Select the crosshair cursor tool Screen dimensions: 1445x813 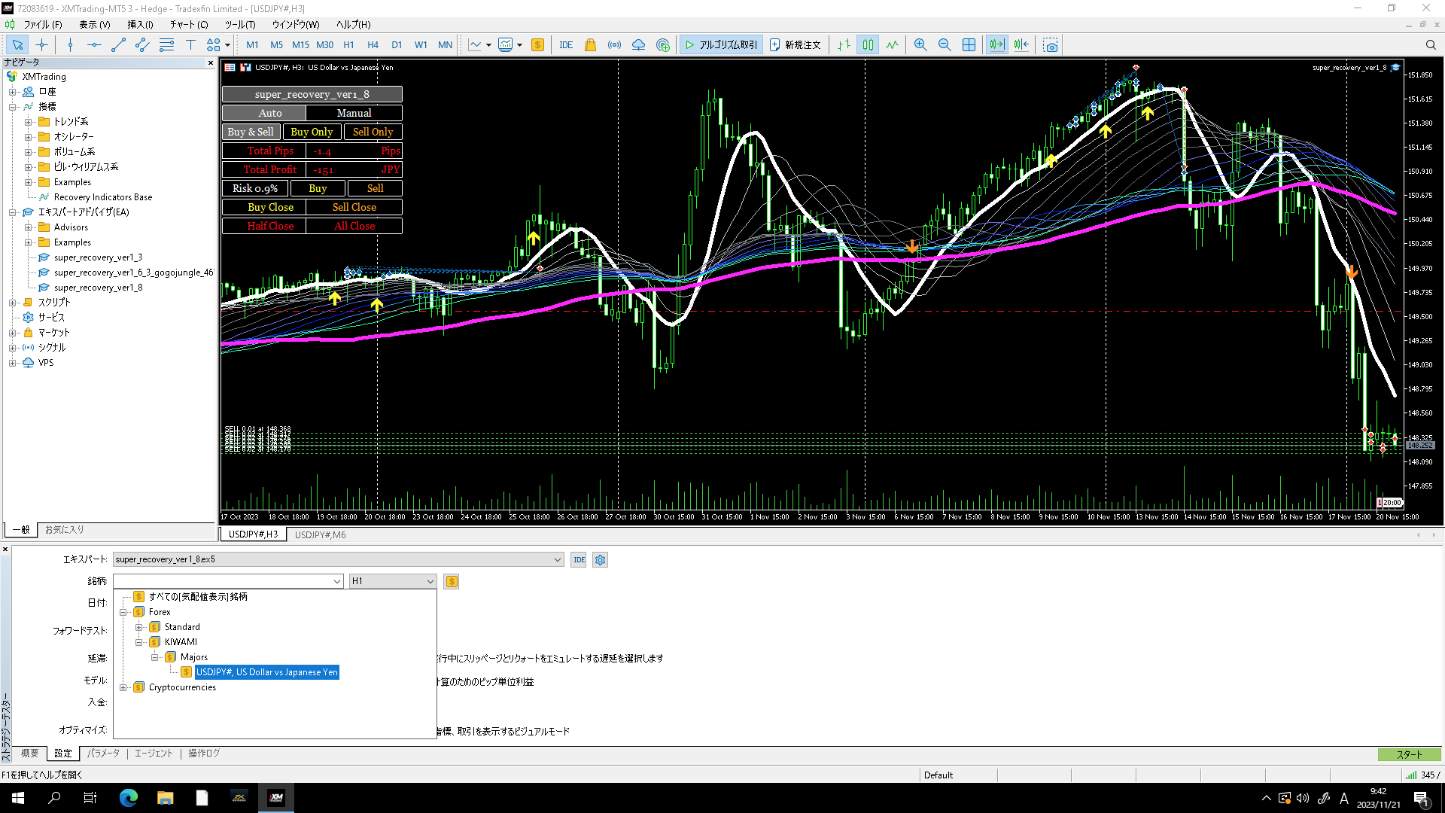(x=41, y=45)
